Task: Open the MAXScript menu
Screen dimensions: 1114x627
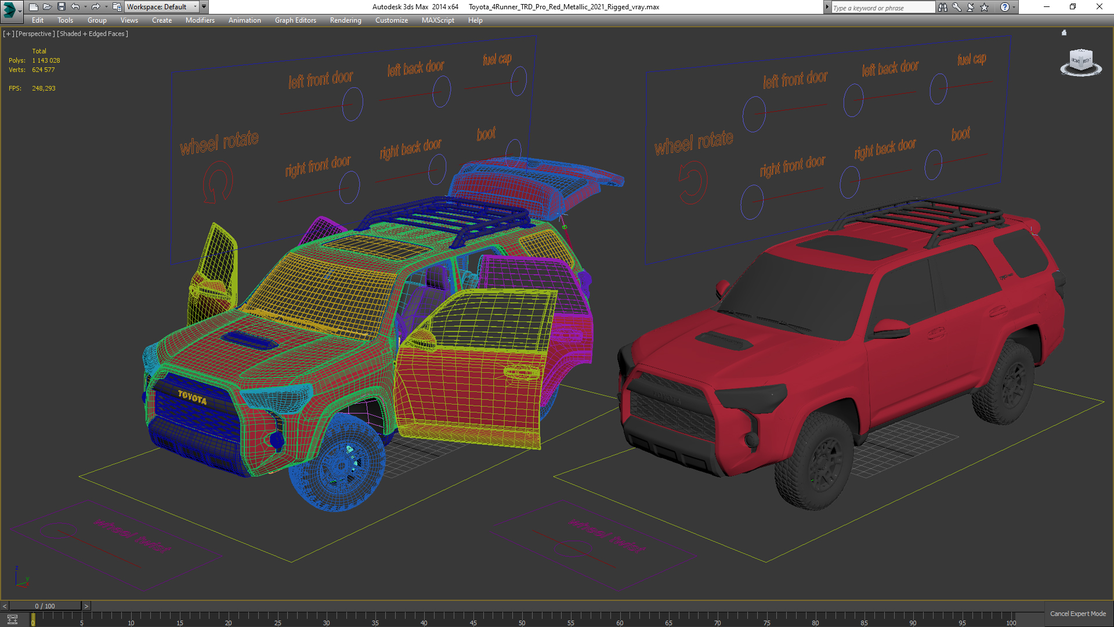Action: (438, 20)
